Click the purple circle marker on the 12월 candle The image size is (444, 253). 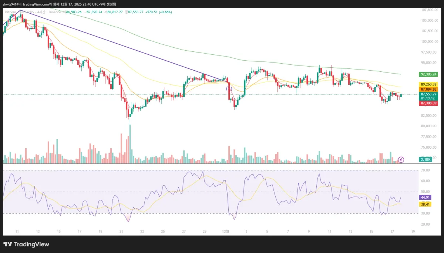coord(228,89)
